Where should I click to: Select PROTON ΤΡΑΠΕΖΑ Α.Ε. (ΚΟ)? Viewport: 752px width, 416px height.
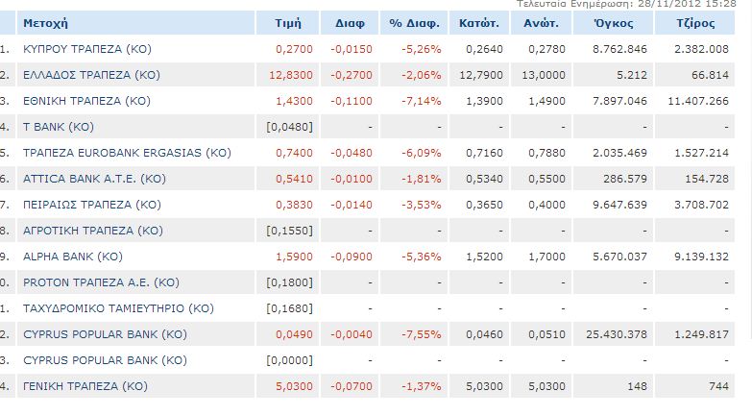(x=101, y=282)
